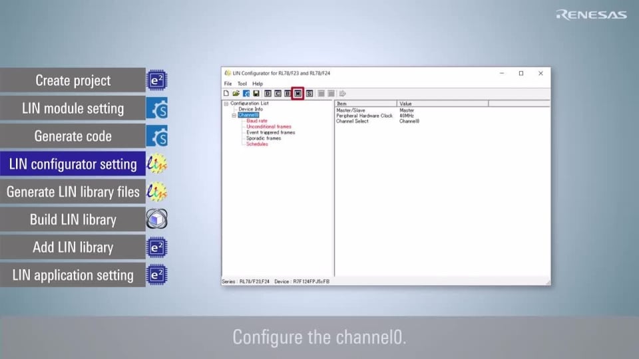The image size is (639, 359).
Task: Click the 'C' toolbar button
Action: coord(278,94)
